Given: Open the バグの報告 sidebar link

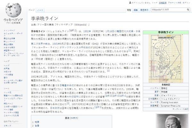Looking at the screenshot, I should click(x=8, y=74).
